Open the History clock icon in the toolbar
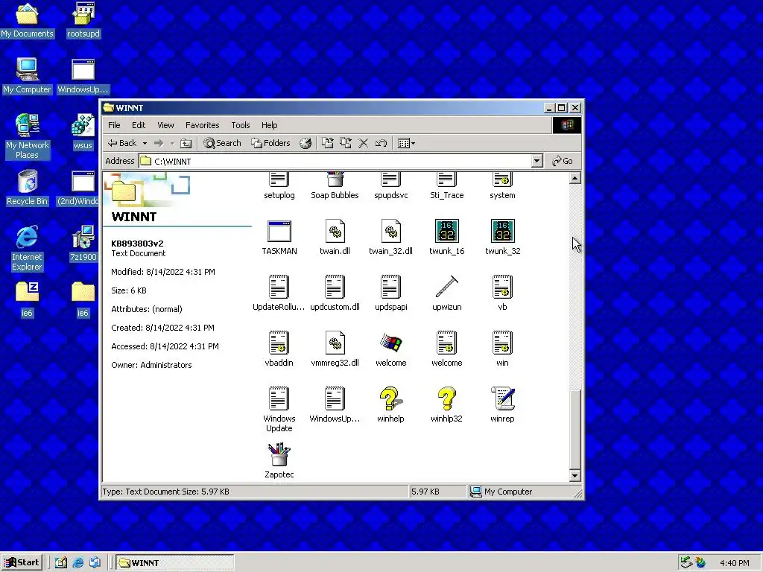Image resolution: width=763 pixels, height=572 pixels. 305,143
